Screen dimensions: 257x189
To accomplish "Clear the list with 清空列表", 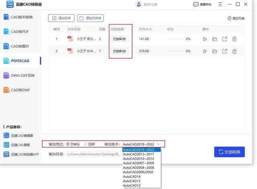I will click(236, 18).
